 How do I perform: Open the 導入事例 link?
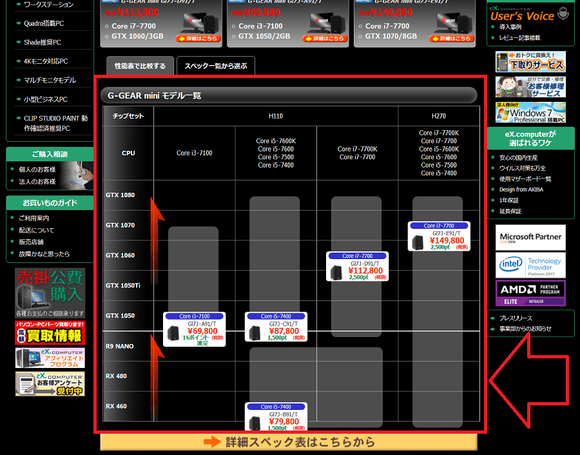[x=510, y=27]
